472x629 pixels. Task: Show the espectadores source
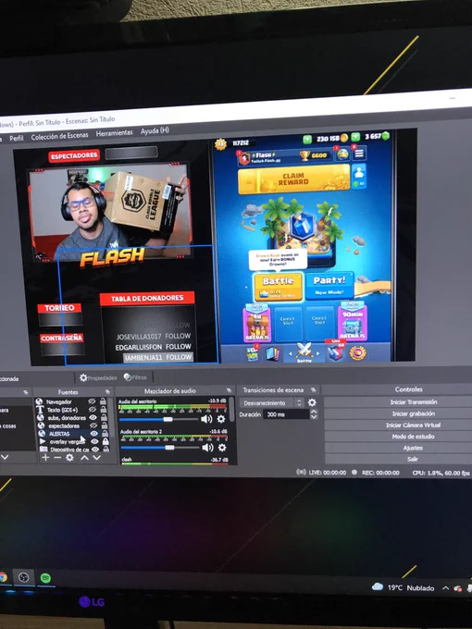click(93, 425)
